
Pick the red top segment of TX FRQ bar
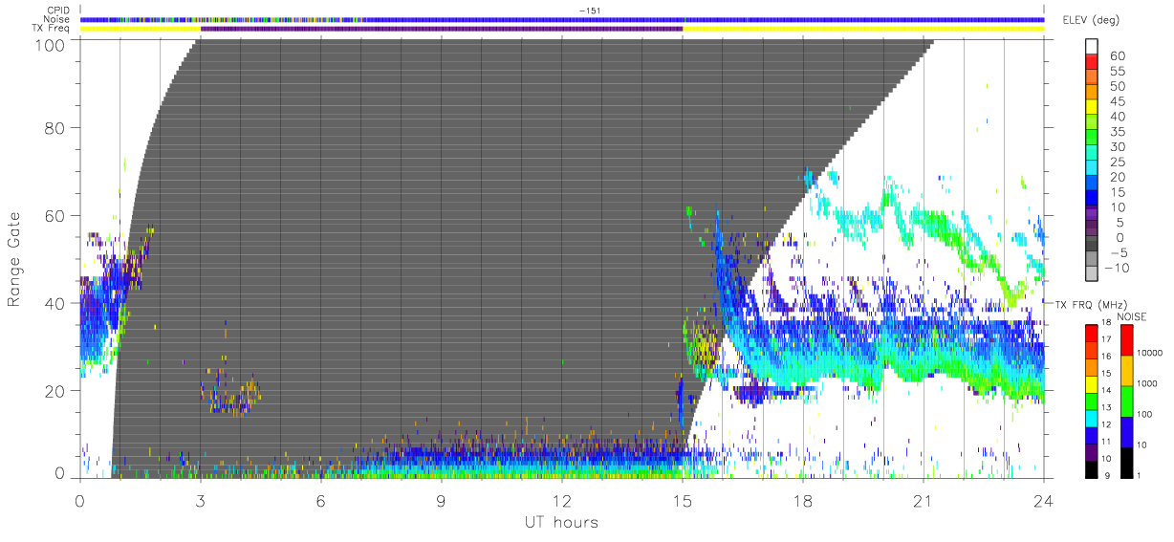point(1093,331)
